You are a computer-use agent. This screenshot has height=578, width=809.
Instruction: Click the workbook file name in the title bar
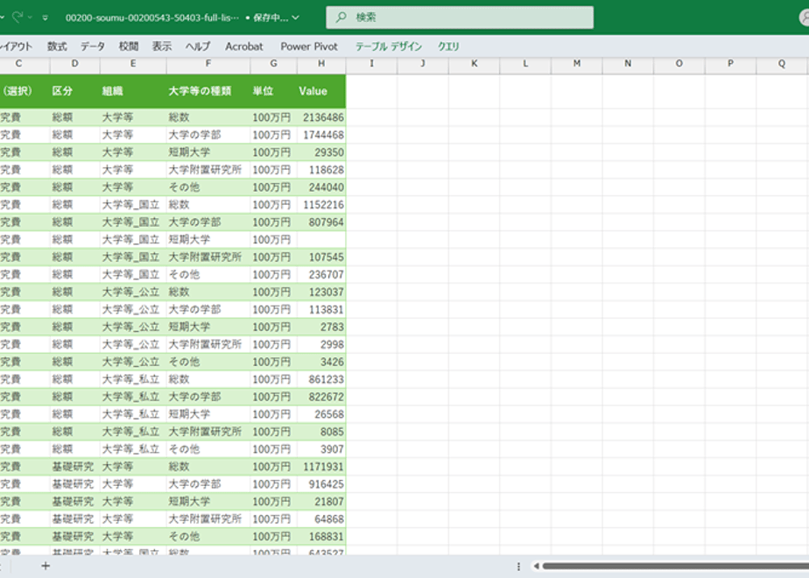[x=151, y=18]
